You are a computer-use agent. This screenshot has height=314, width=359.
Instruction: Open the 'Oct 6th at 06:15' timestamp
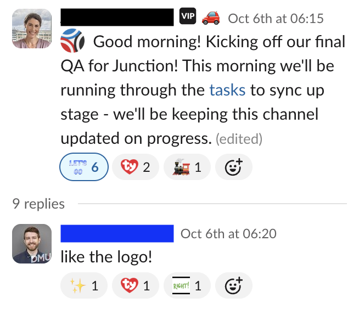click(x=276, y=19)
